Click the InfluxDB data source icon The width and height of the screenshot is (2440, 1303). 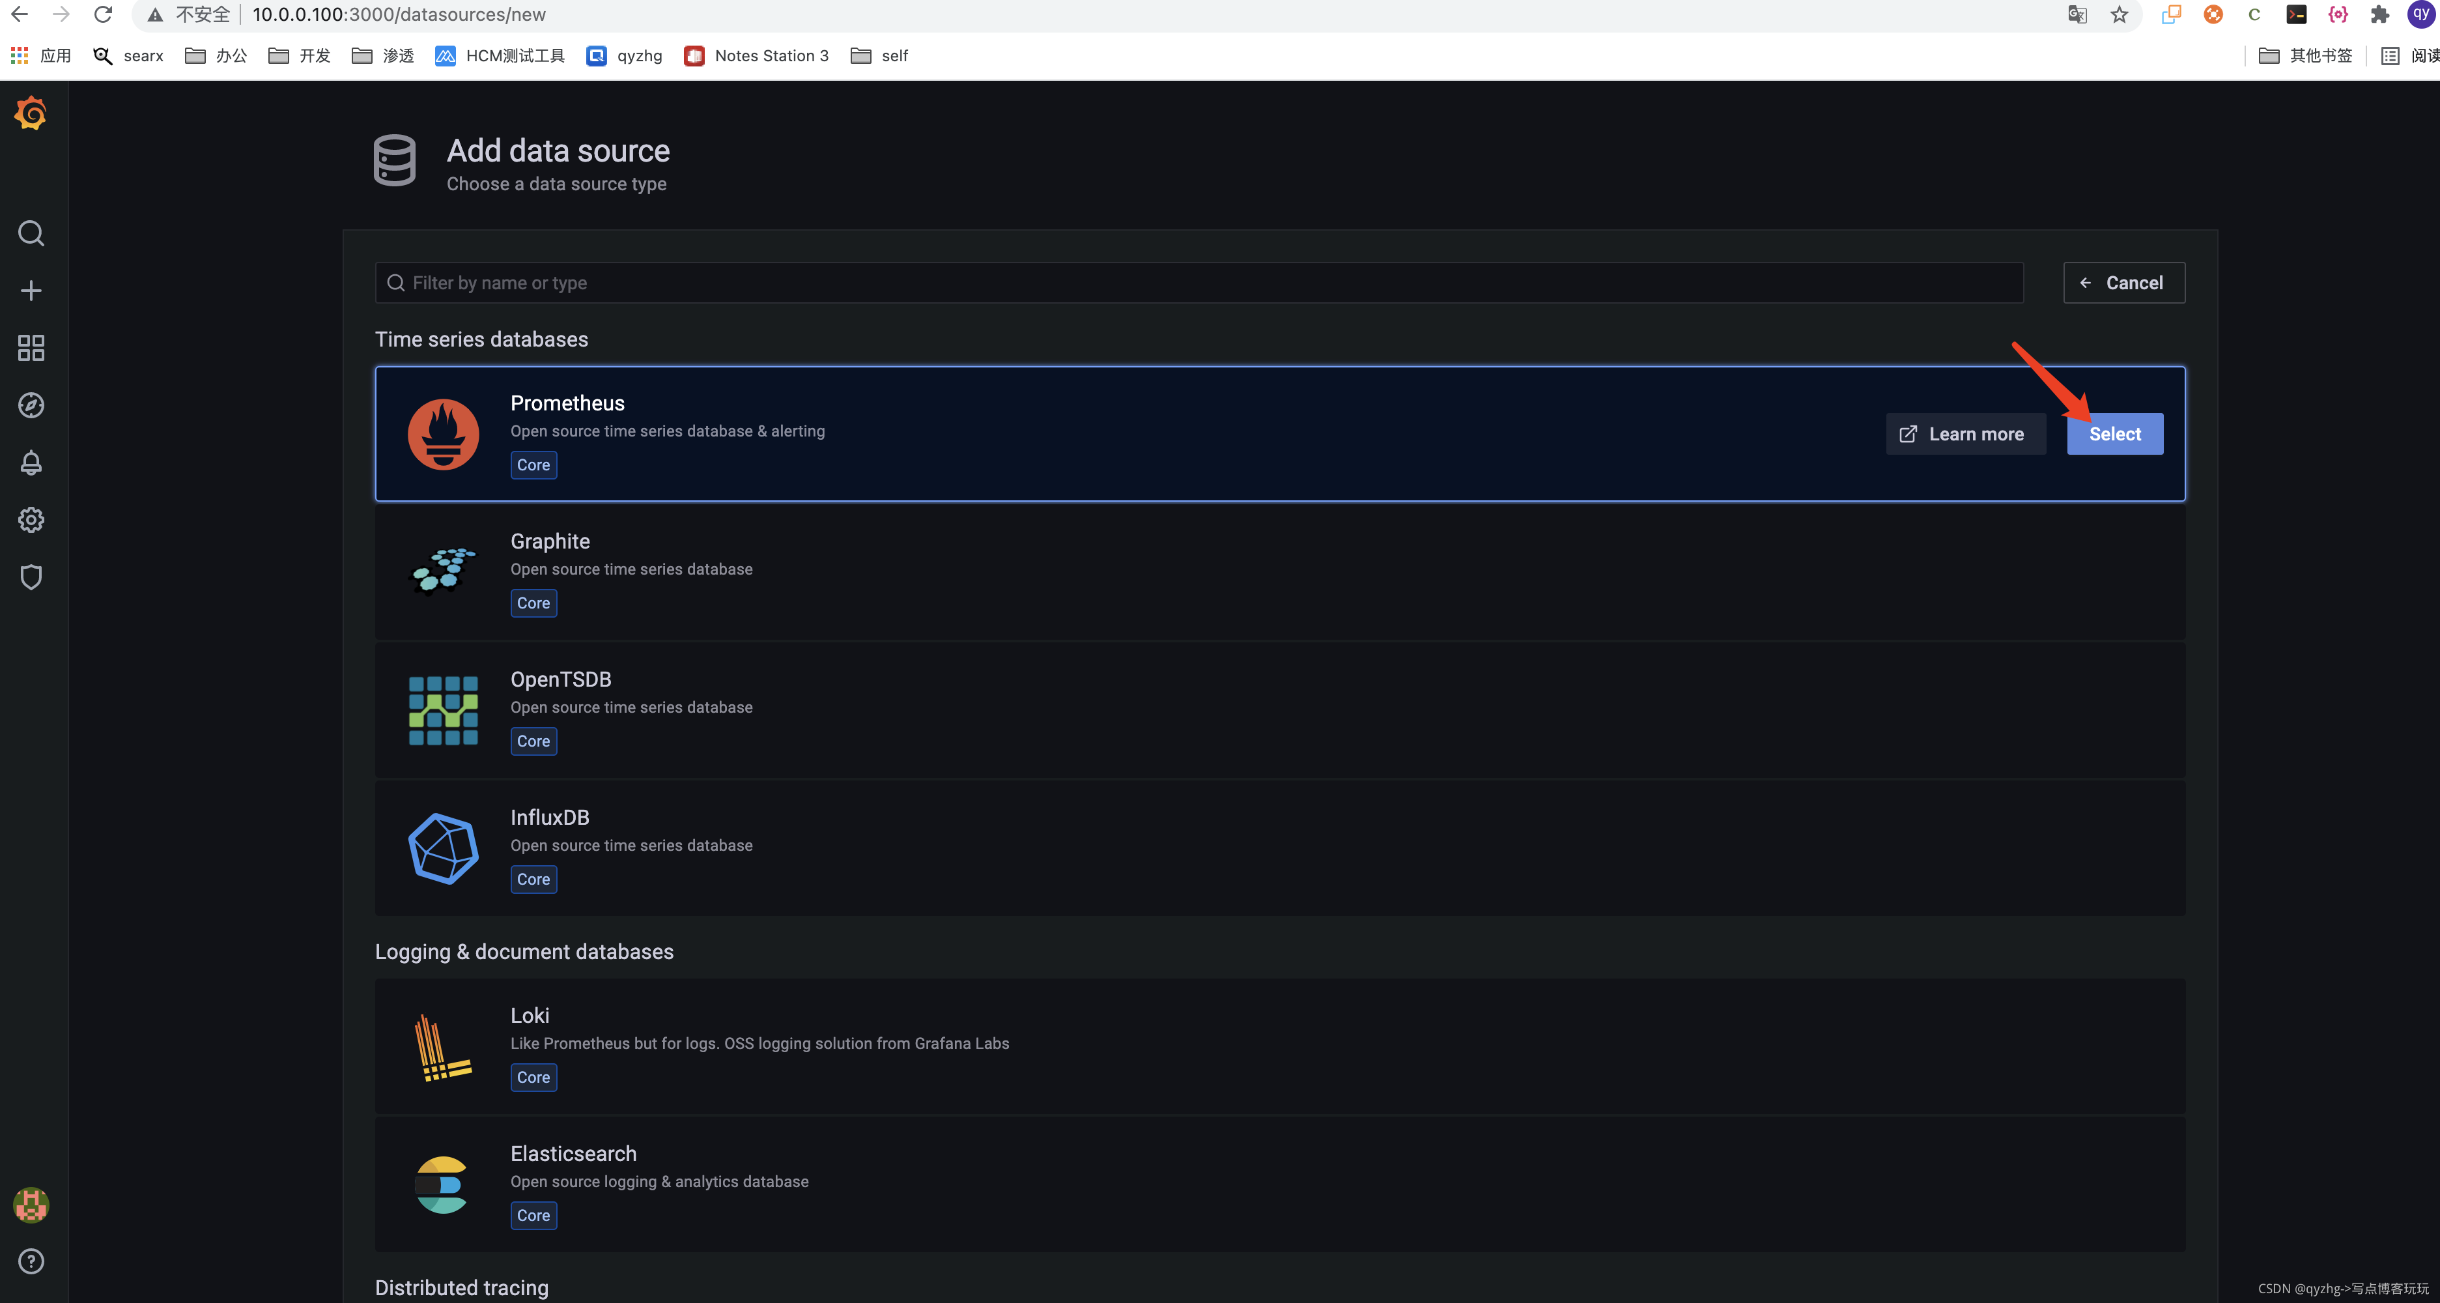point(444,848)
